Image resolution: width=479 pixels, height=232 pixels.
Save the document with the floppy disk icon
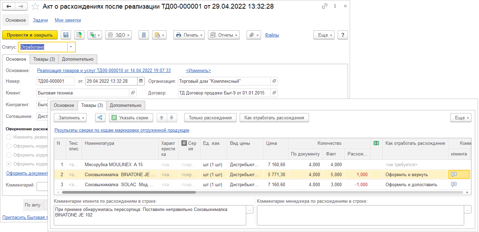click(66, 35)
